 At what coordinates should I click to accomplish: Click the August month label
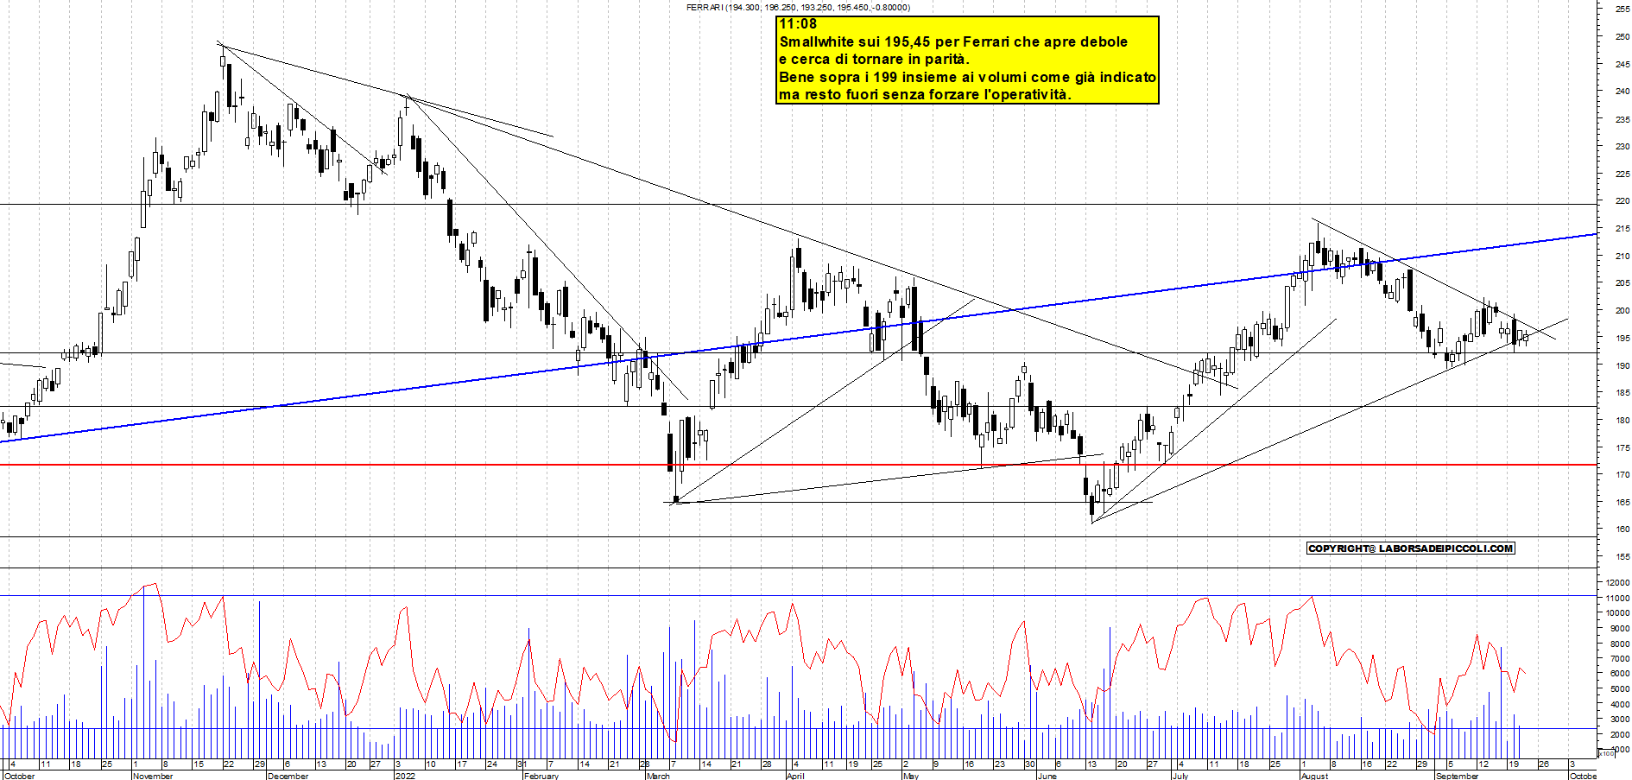pos(1315,776)
